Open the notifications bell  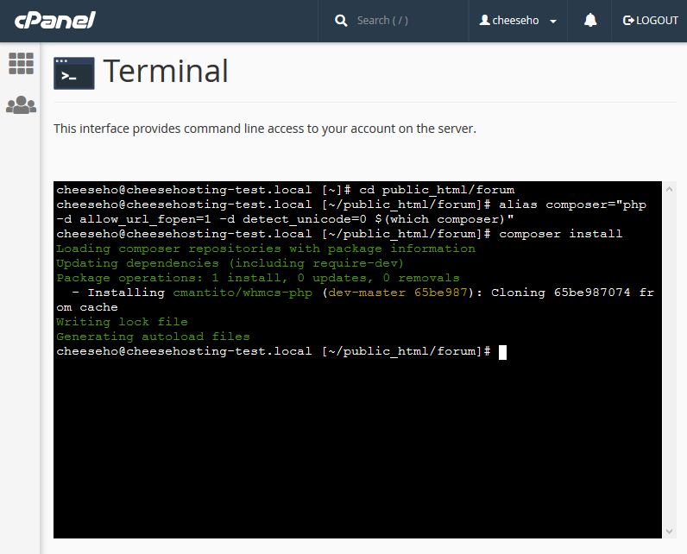coord(590,21)
